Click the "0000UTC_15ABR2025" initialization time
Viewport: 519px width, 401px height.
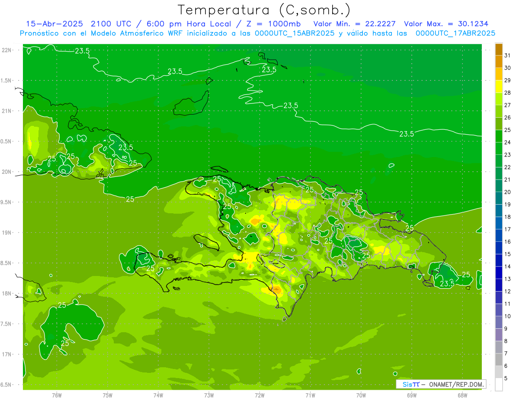pos(295,33)
